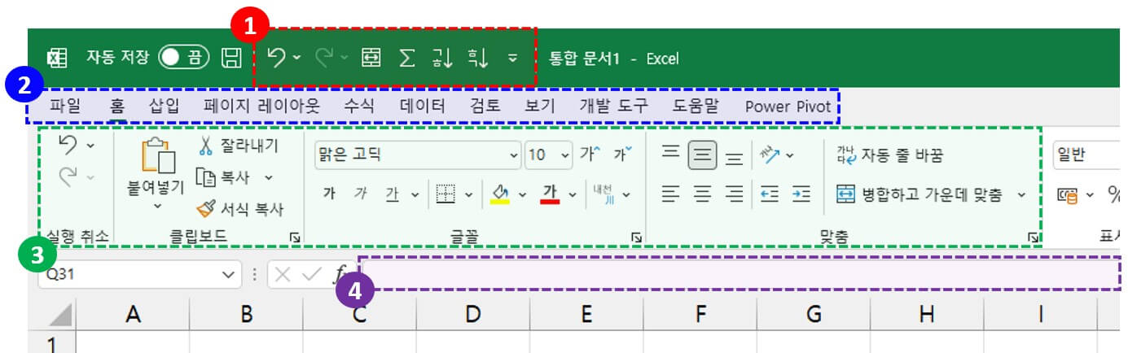Screen dimensions: 1128x353
Task: Open the font name box 맑은 고딕
Action: click(x=417, y=155)
